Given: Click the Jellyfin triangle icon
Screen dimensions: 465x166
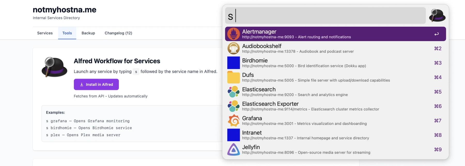Looking at the screenshot, I should tap(234, 150).
